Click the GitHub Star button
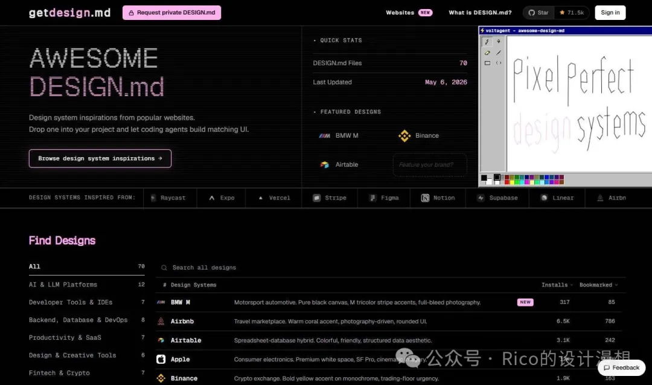Viewport: 652px width, 385px height. click(539, 13)
